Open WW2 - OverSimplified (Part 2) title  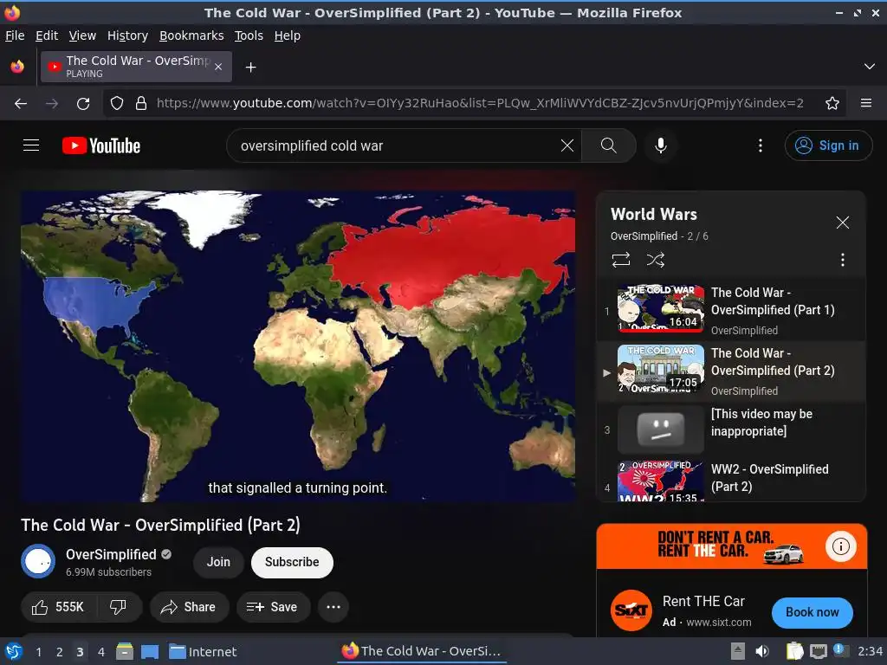(x=769, y=478)
